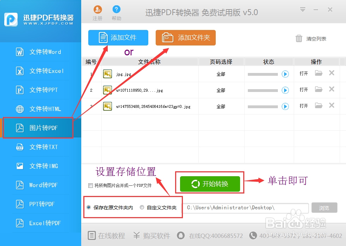This screenshot has width=346, height=246.
Task: Remove the third file with its X icon
Action: [x=331, y=106]
